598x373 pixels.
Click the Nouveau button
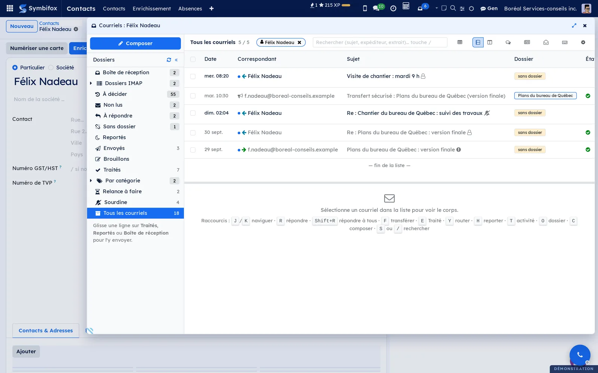[x=22, y=26]
